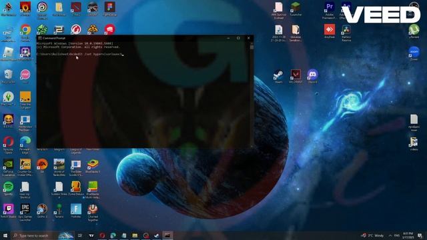This screenshot has width=427, height=240.
Task: Open the videos folder on the desktop
Action: [414, 144]
